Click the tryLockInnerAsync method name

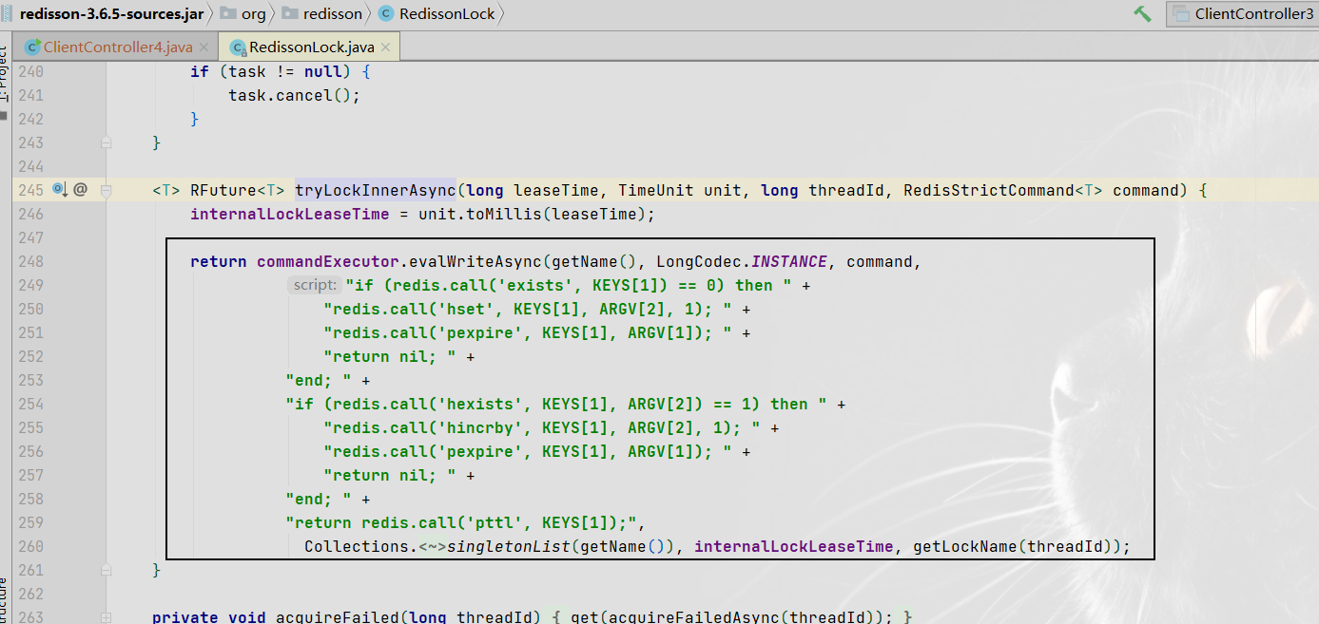pyautogui.click(x=376, y=190)
